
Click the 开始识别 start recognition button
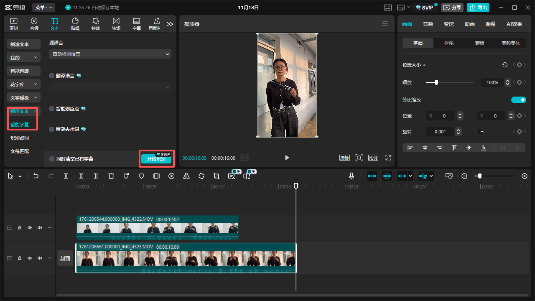point(156,159)
